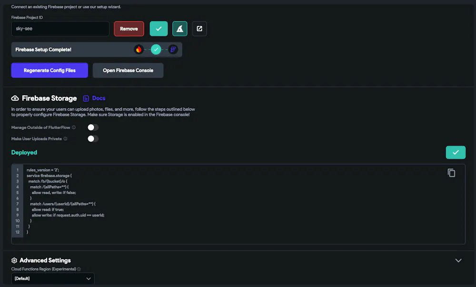Click the Firebase Project ID field
The image size is (476, 287).
60,29
